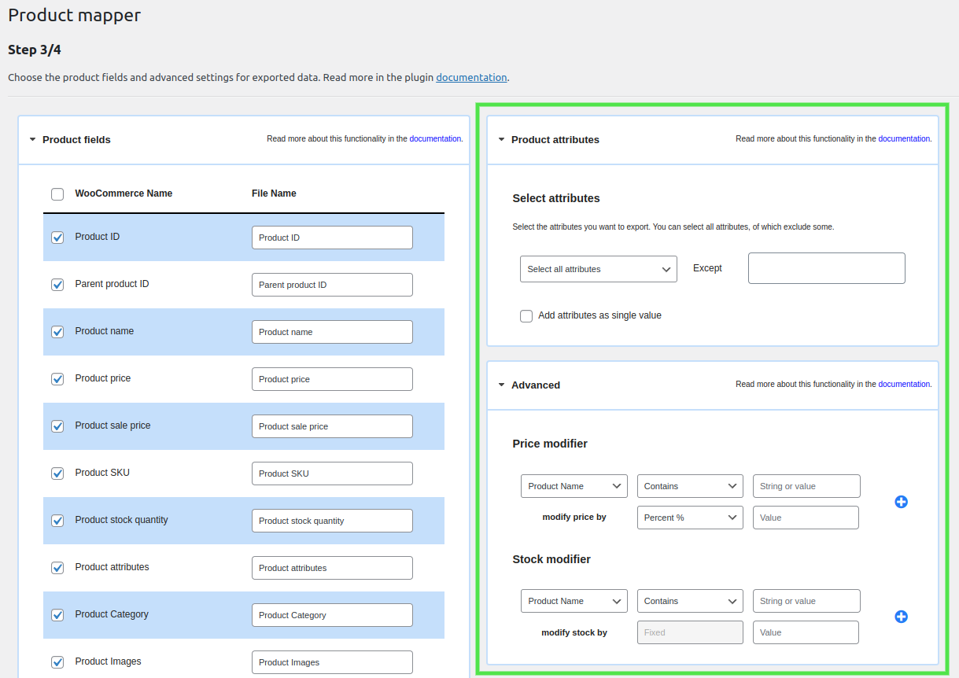Screen dimensions: 959x678
Task: Click the plus icon beside Price modifier
Action: tap(901, 502)
